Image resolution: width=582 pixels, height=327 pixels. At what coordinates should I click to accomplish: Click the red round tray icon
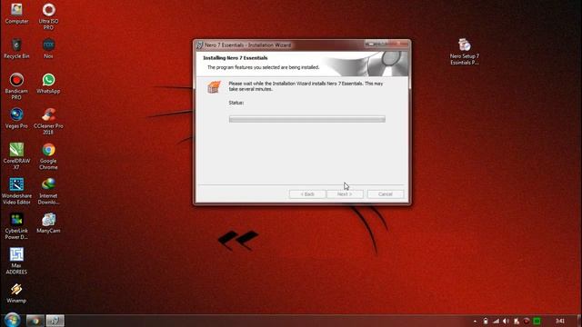[527, 321]
